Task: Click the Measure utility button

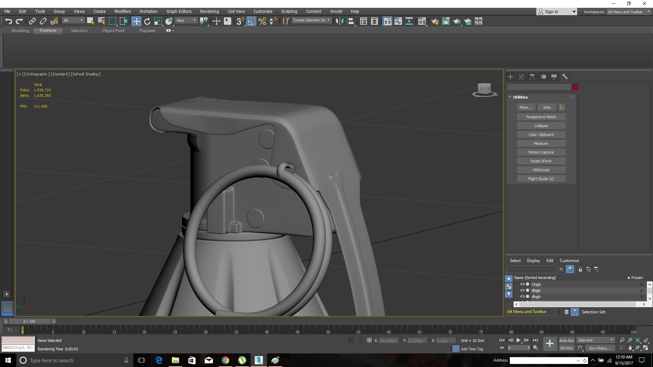Action: (541, 143)
